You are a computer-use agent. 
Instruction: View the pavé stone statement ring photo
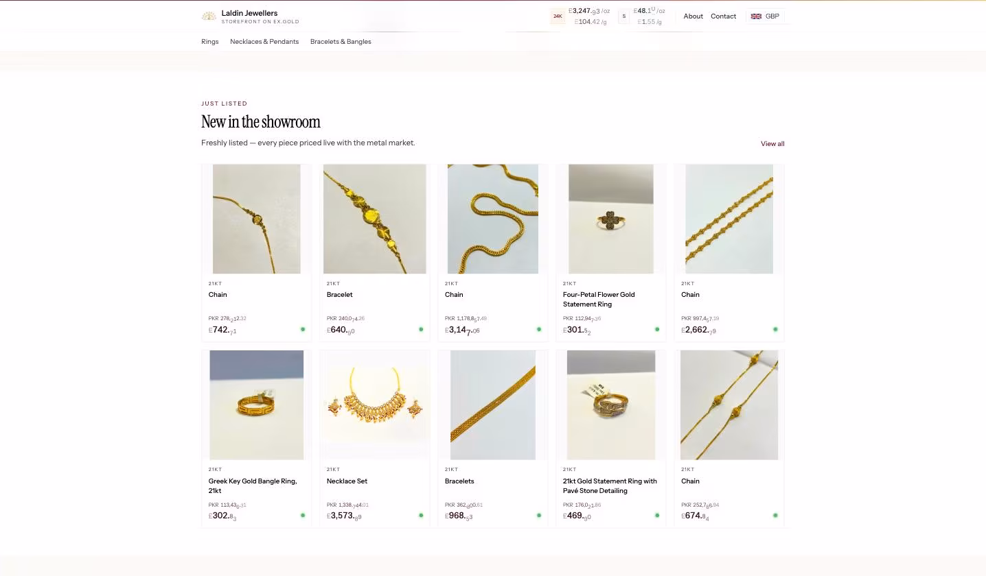tap(611, 405)
